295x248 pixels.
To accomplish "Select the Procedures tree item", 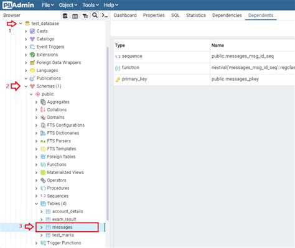I will tap(58, 188).
